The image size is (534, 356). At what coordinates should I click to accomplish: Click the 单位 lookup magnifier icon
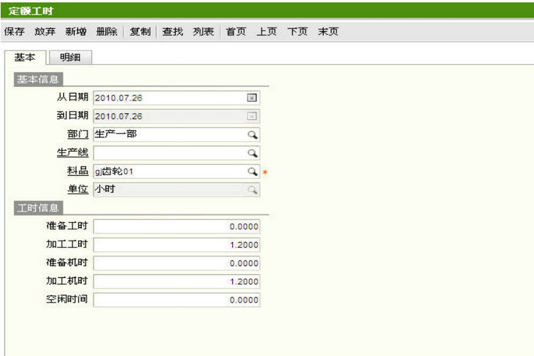(252, 190)
